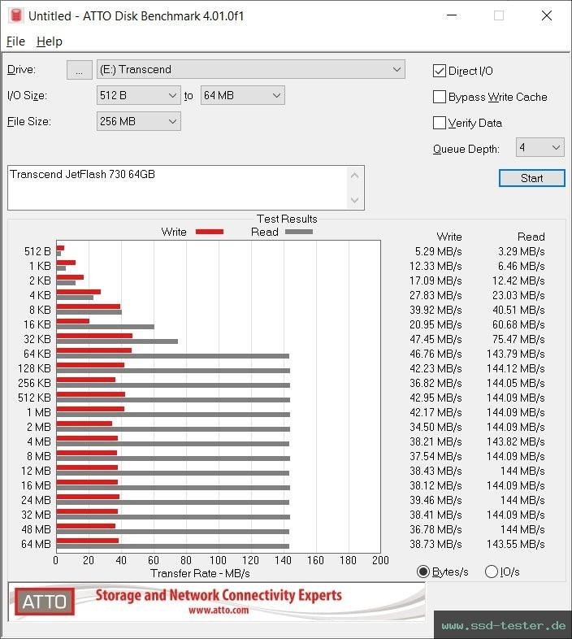The image size is (572, 639).
Task: Click into the description text field
Action: 177,188
